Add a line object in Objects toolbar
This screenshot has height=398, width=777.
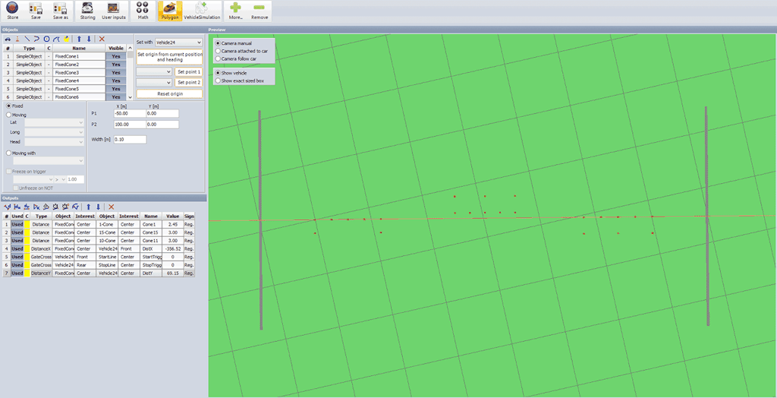pos(27,39)
